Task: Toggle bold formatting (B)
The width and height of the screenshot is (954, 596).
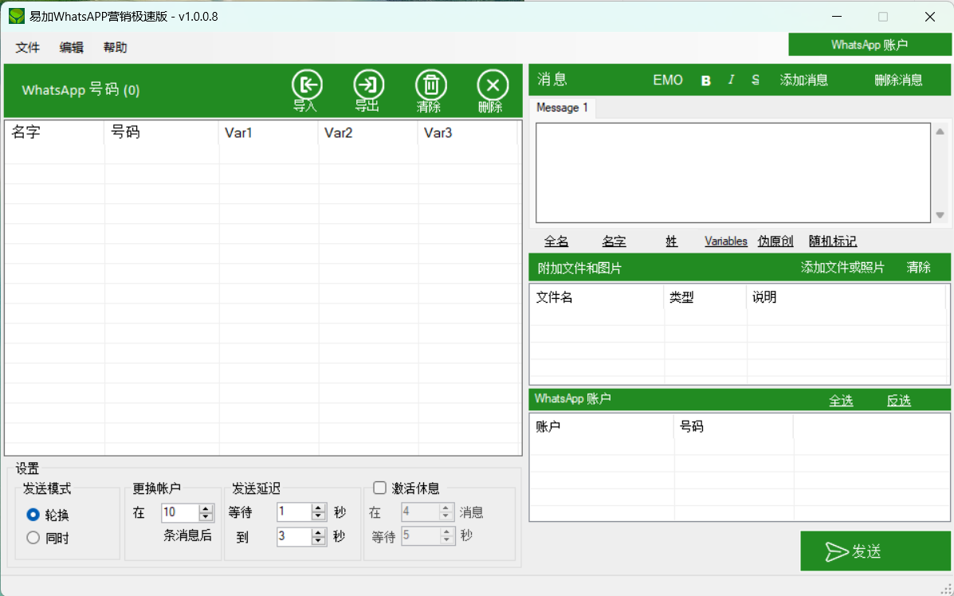Action: (706, 80)
